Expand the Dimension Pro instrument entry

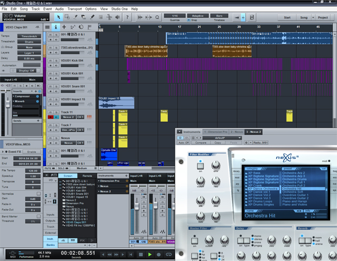tap(99, 181)
